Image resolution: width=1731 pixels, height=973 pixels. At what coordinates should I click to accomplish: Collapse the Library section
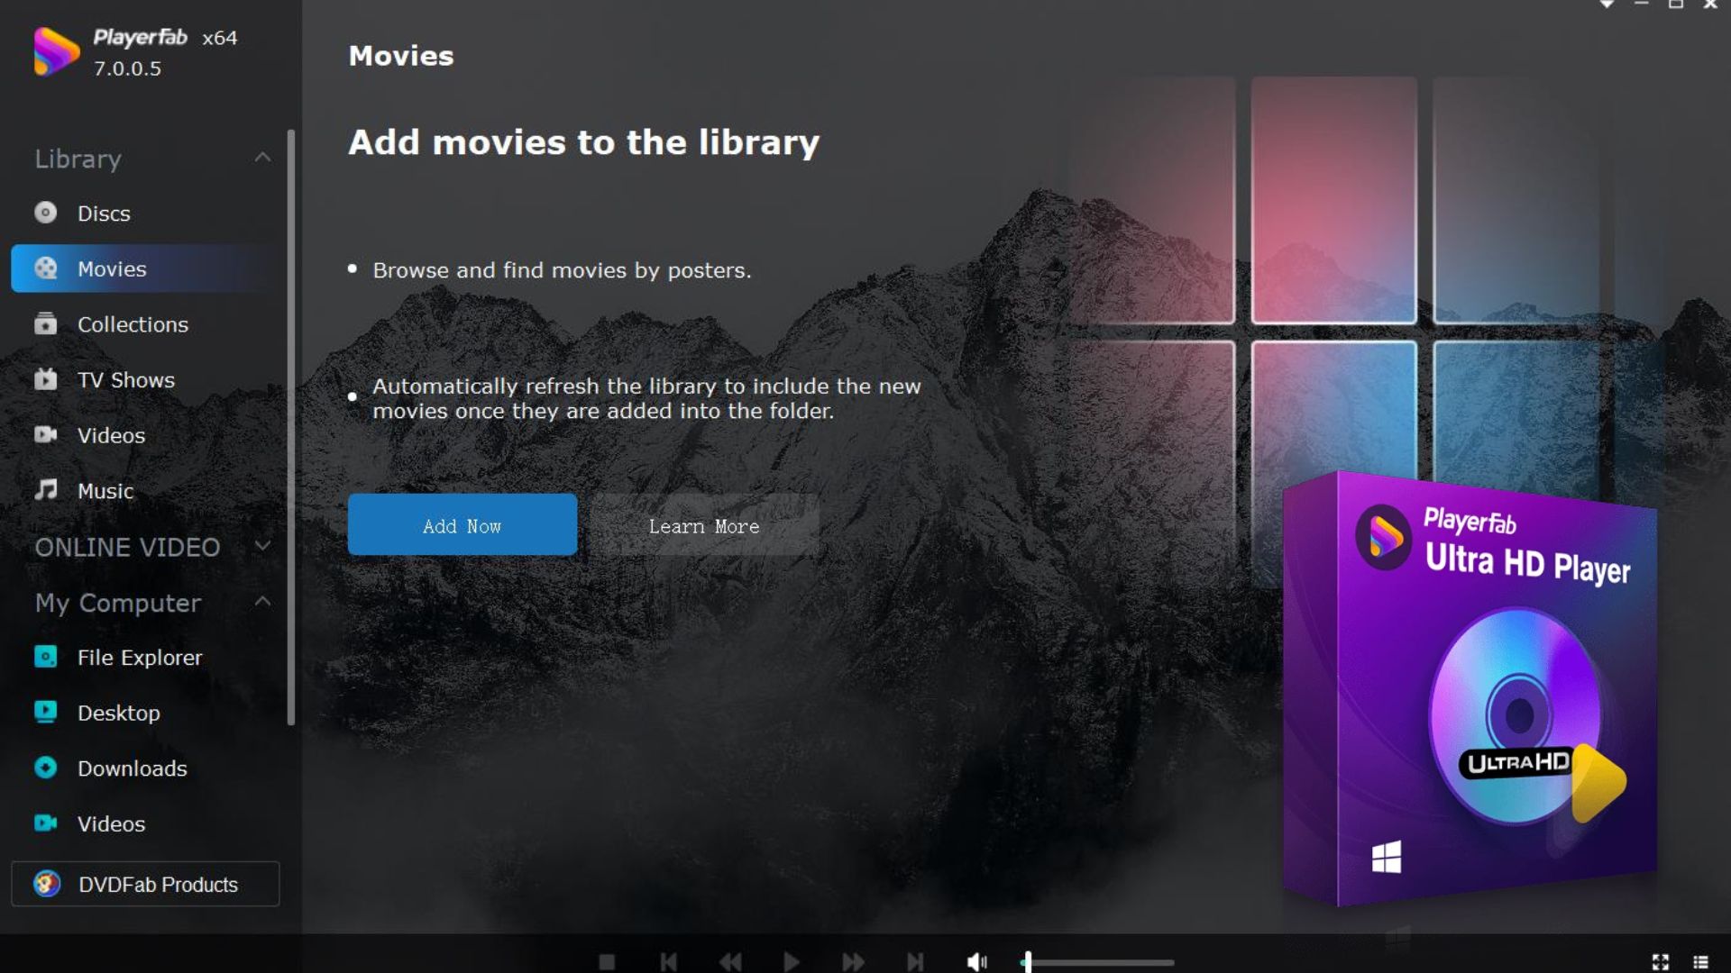262,158
